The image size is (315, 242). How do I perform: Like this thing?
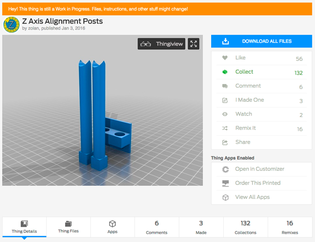[262, 58]
